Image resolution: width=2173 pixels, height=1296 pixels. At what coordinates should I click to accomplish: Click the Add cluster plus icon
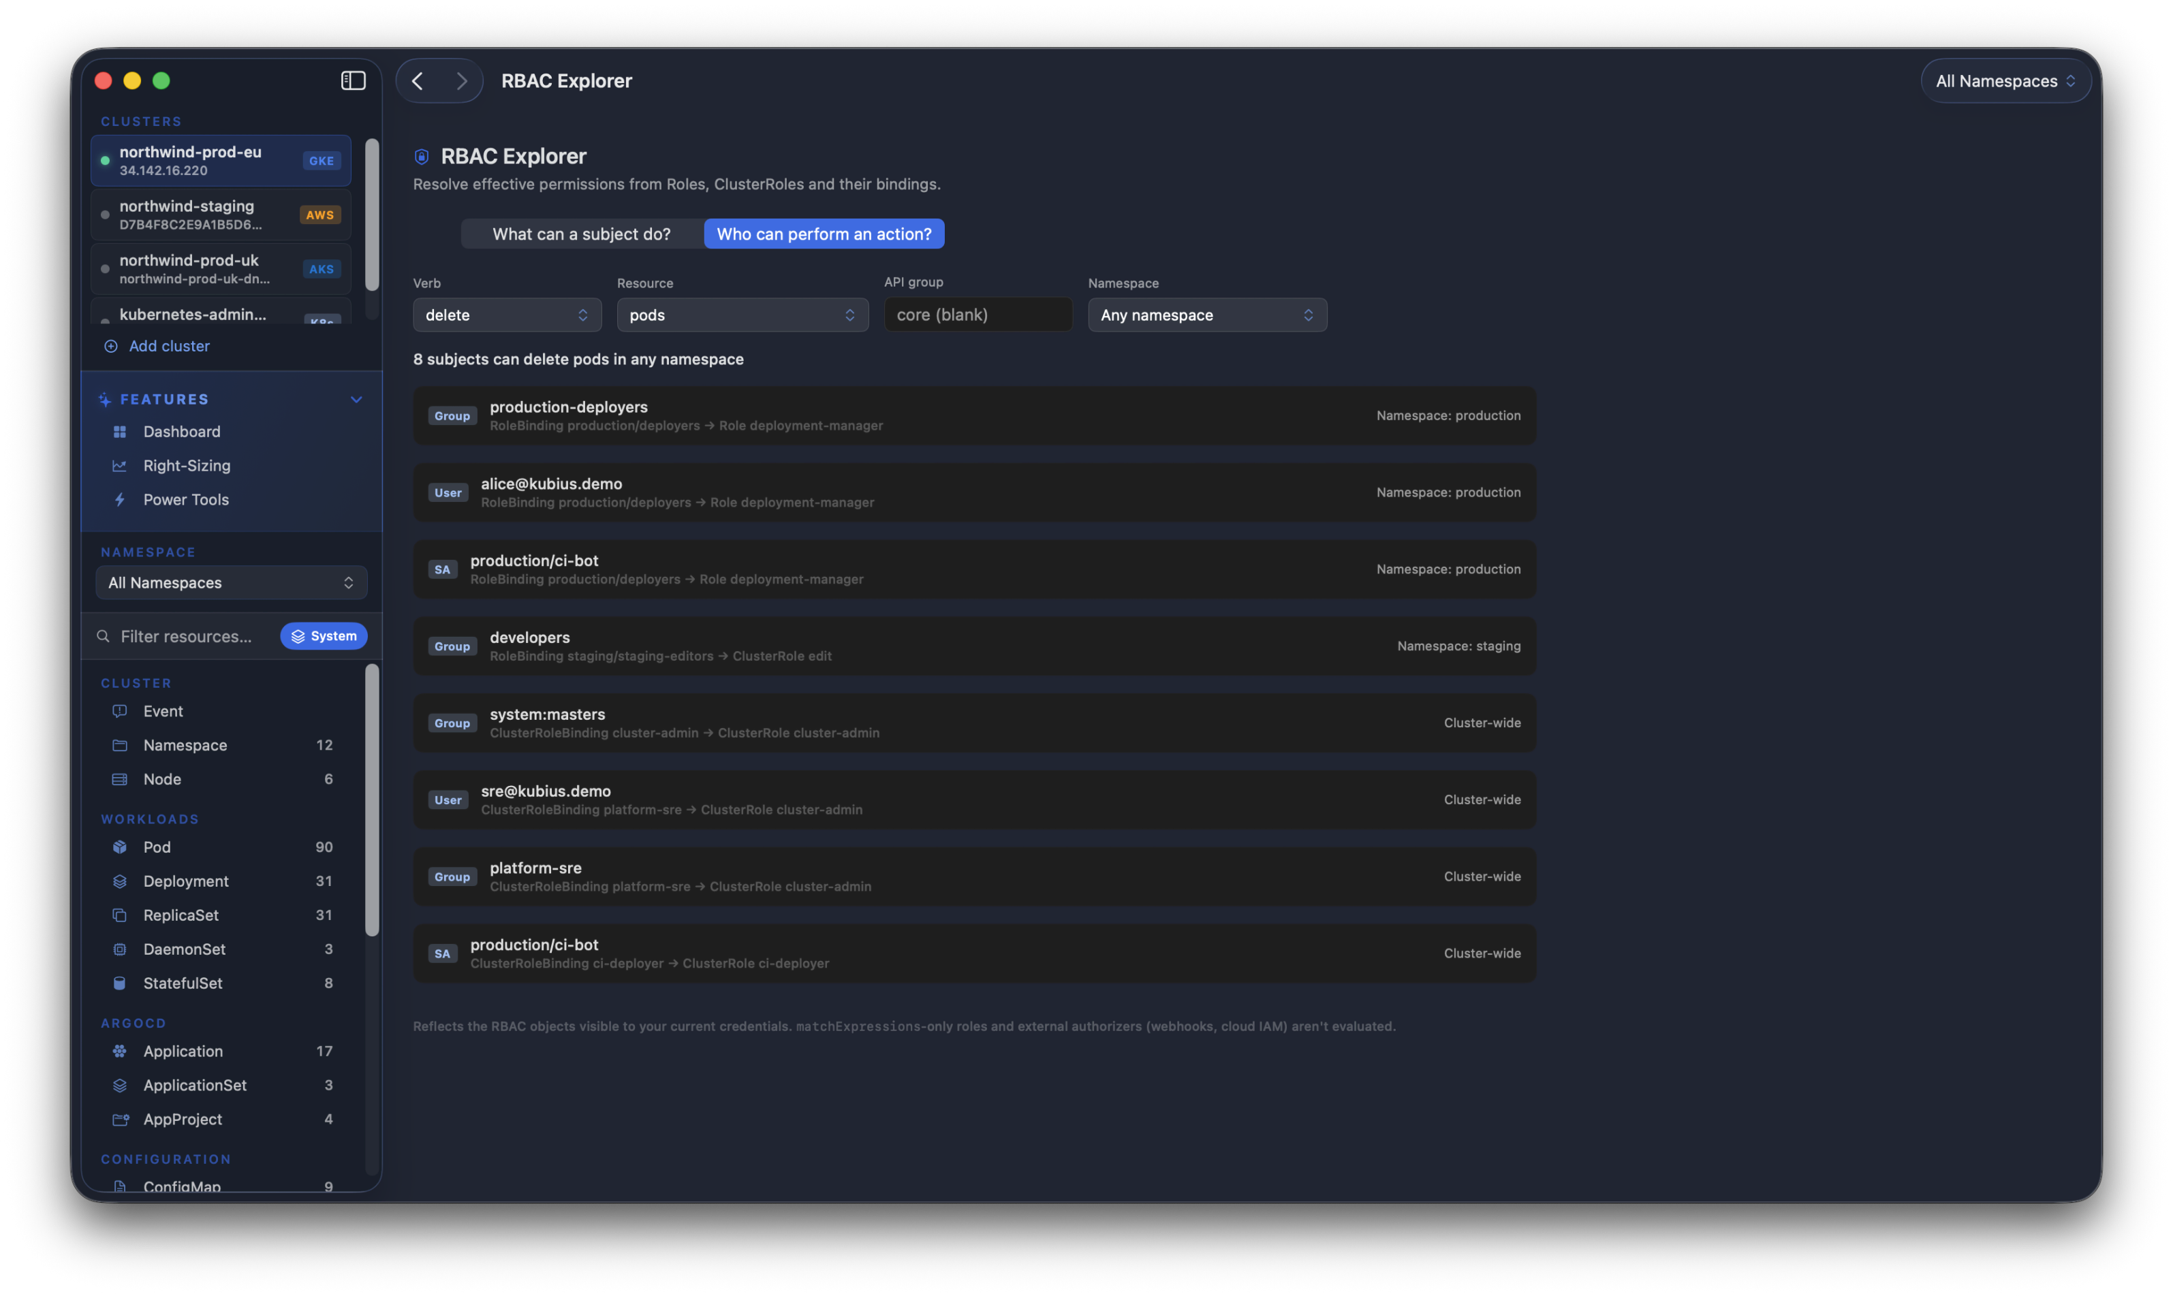point(111,346)
